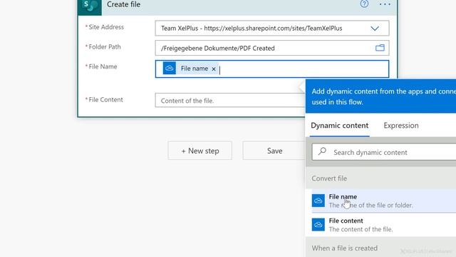Viewport: 456px width, 257px height.
Task: Click the OneDrive icon beside File name item
Action: point(318,201)
